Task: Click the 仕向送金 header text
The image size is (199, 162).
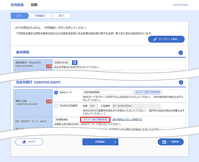Action: pos(17,5)
